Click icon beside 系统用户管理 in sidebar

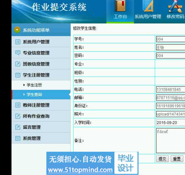[x=18, y=42]
